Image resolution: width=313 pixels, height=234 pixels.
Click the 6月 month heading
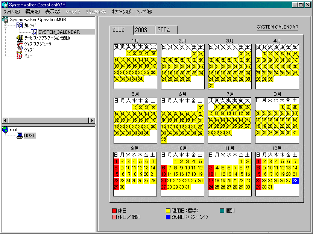182,94
